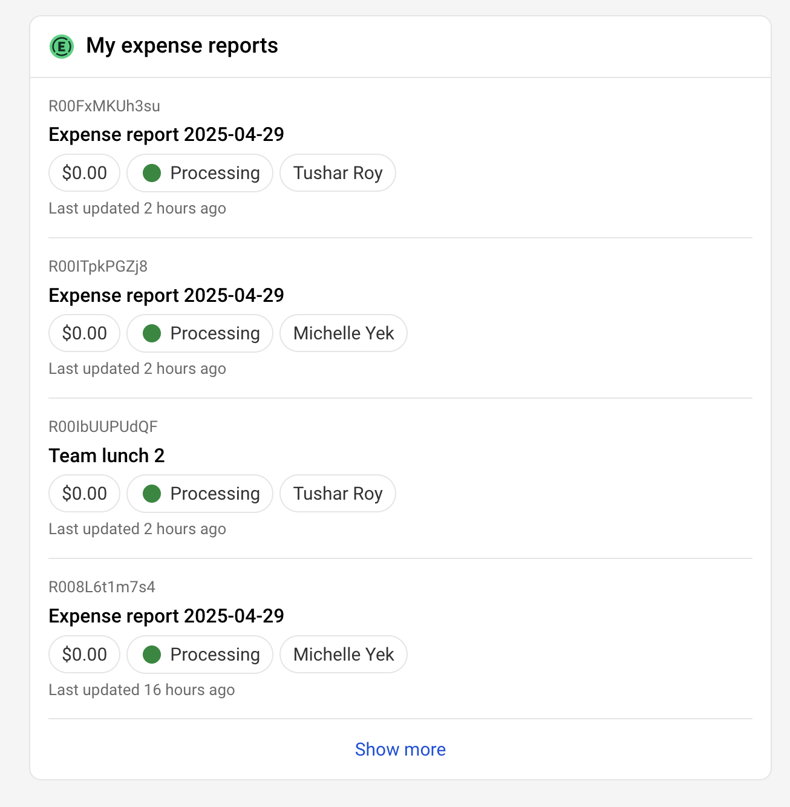This screenshot has width=790, height=807.
Task: Open report ID R00FxMKUh3su
Action: click(104, 106)
